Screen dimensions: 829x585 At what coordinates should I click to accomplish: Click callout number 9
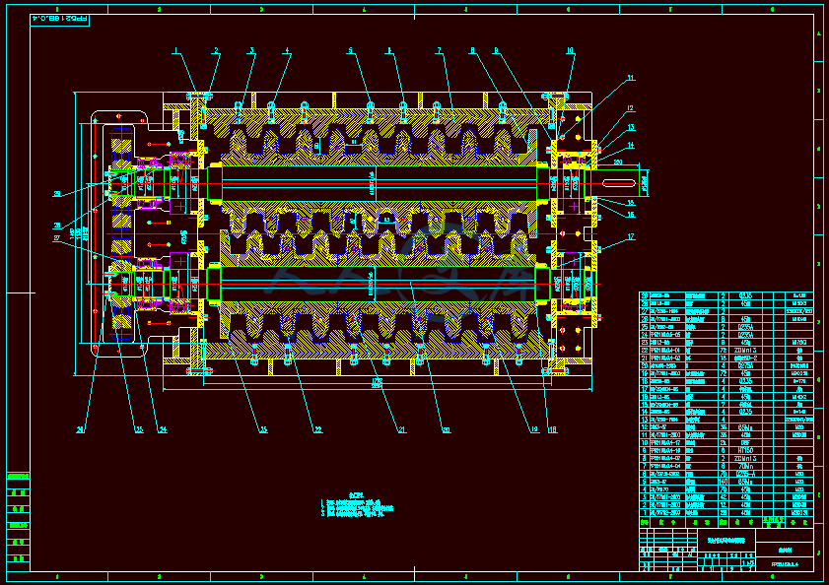coord(496,51)
